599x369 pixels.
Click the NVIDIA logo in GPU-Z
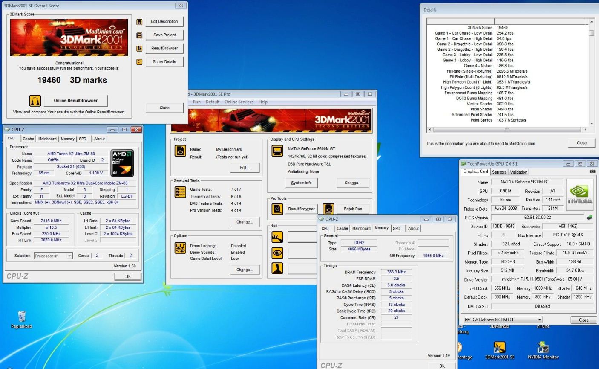tap(580, 195)
